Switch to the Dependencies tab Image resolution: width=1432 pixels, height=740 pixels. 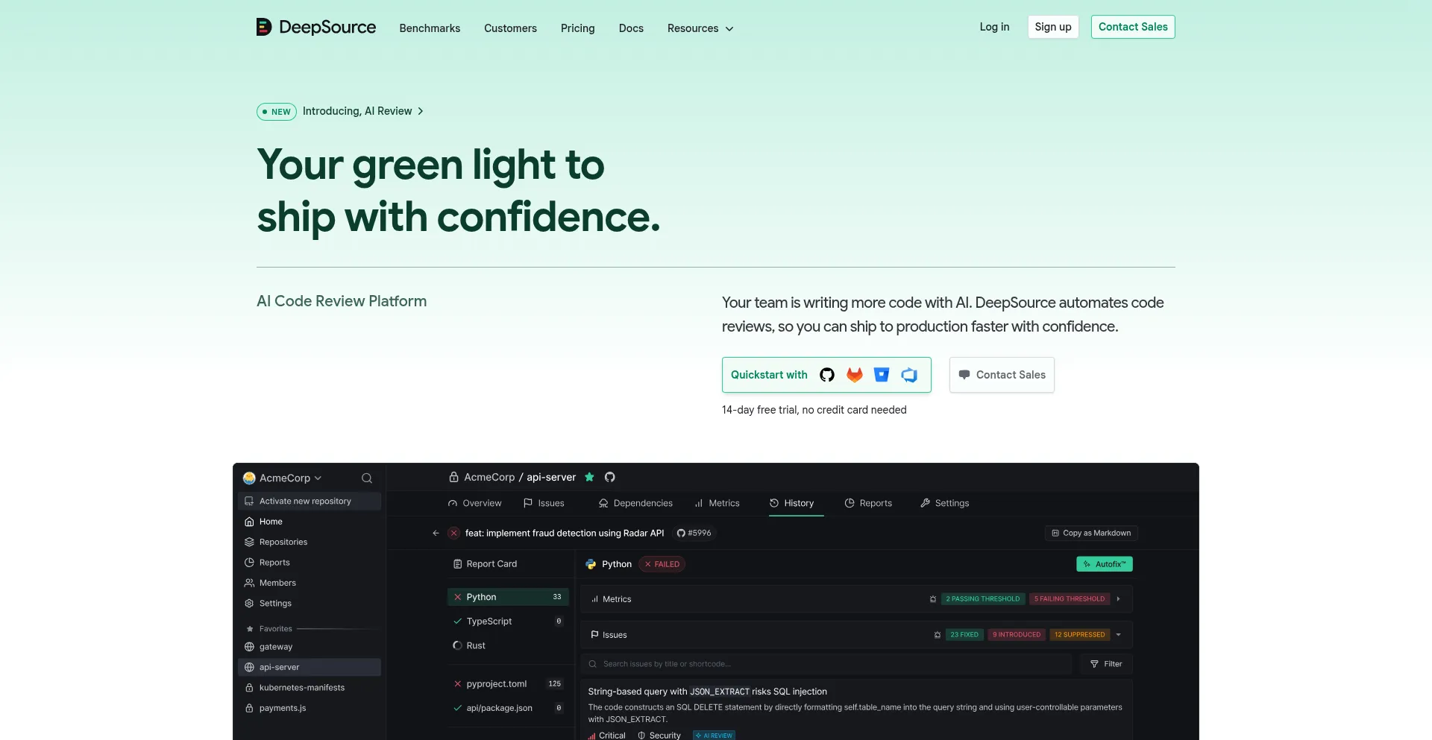(x=635, y=503)
